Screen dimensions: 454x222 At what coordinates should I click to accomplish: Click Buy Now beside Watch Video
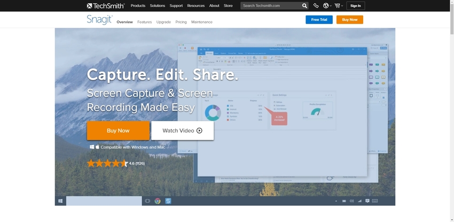(x=118, y=131)
